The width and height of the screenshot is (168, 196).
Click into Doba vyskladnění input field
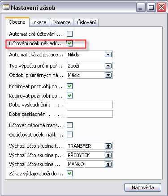click(90, 105)
